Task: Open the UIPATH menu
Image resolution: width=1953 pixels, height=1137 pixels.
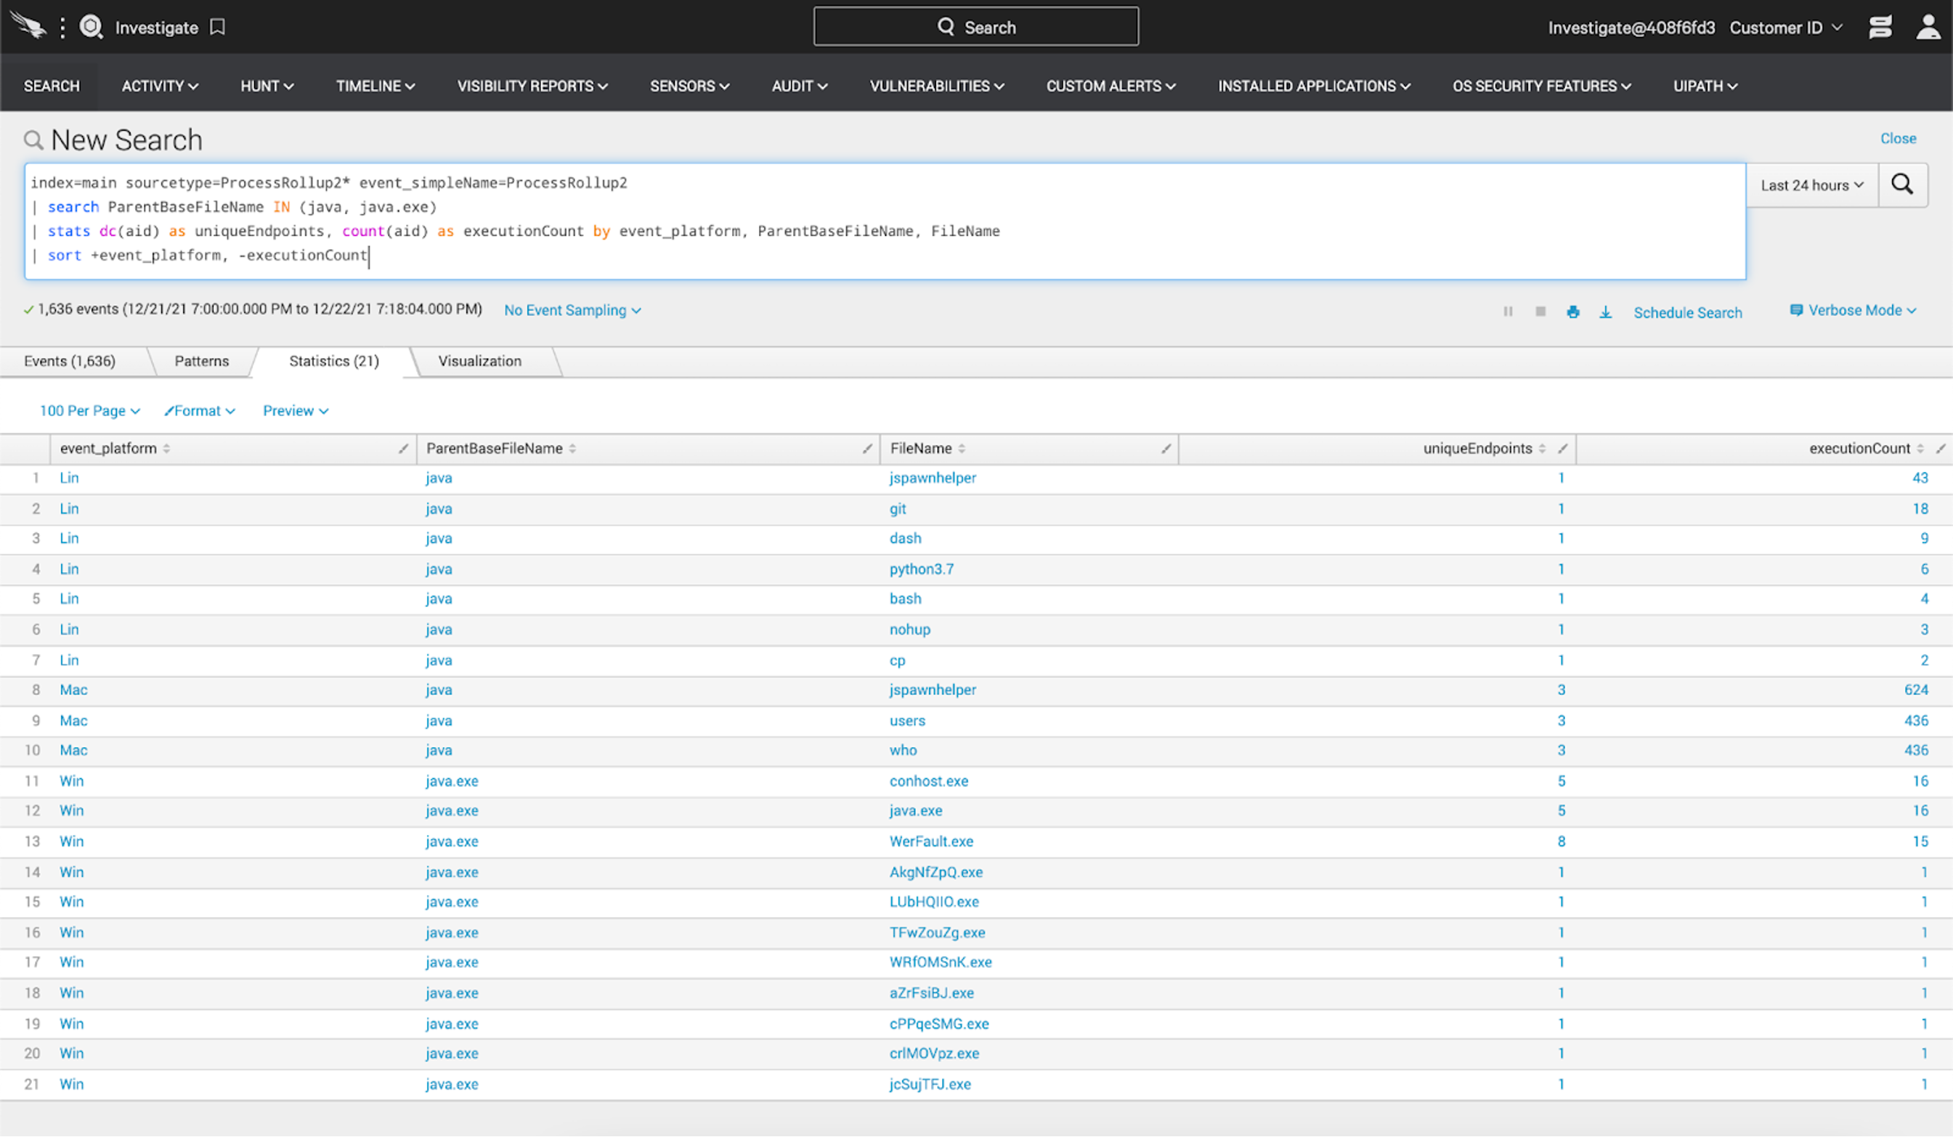Action: pyautogui.click(x=1705, y=86)
